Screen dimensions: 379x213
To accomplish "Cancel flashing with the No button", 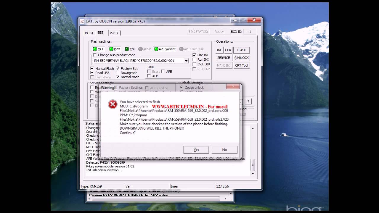I will click(224, 150).
